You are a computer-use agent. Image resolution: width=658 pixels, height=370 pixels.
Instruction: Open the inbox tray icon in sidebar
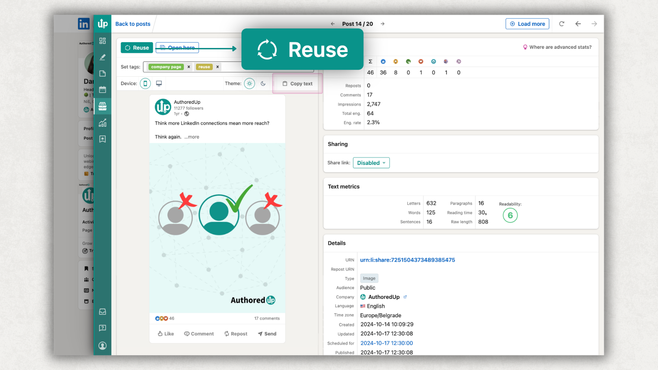pos(102,311)
